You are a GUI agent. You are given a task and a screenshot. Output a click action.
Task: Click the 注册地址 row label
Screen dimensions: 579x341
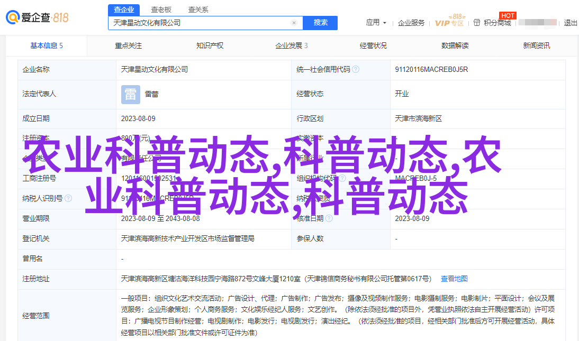[x=36, y=279]
